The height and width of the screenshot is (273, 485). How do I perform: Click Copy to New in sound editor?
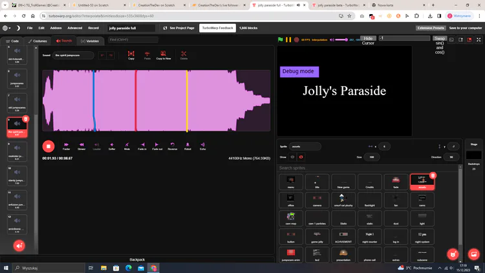[164, 55]
